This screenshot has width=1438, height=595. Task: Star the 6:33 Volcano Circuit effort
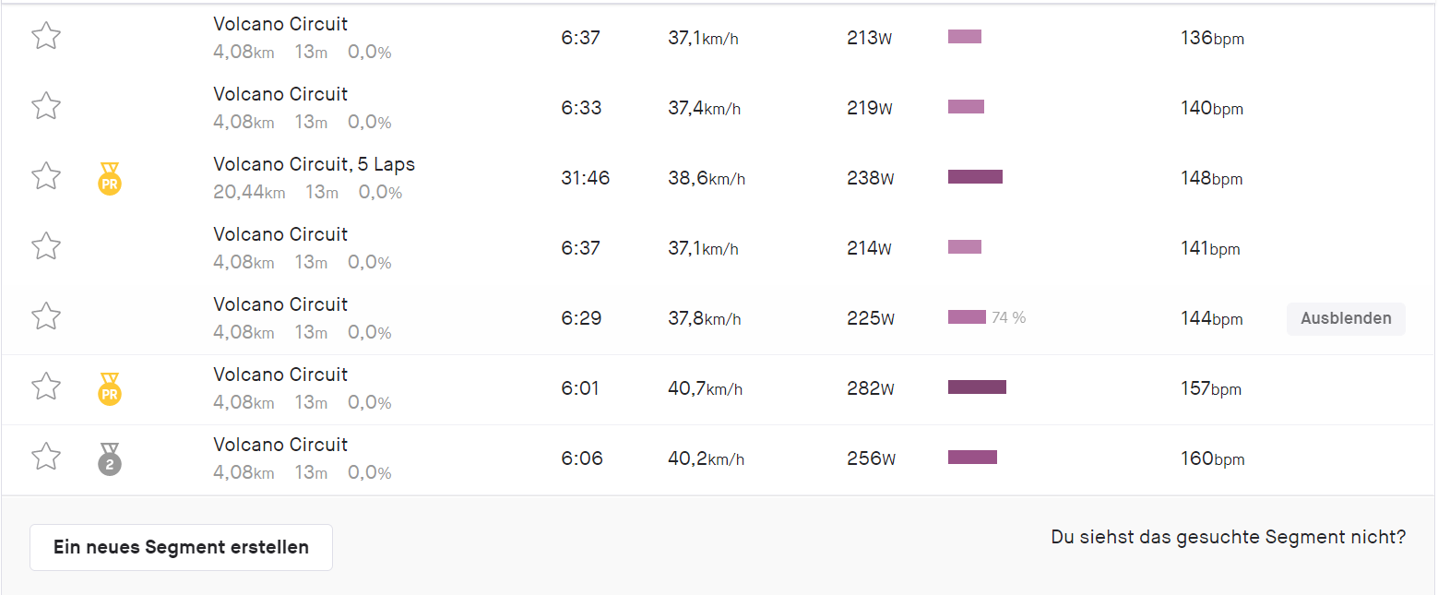[46, 106]
